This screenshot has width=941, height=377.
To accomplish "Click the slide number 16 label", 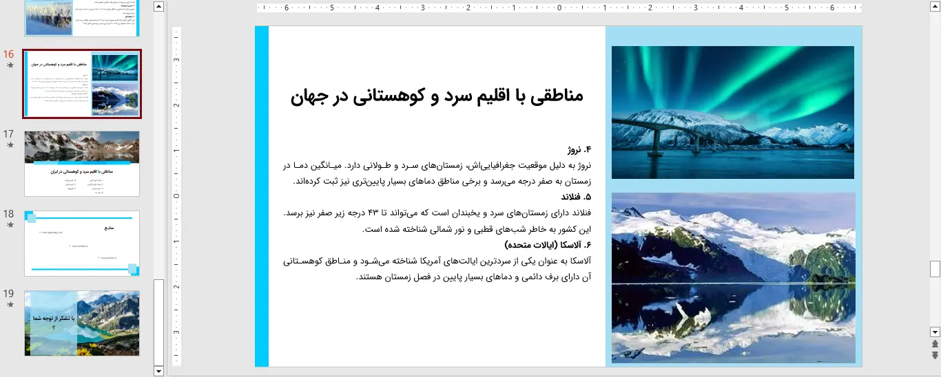I will (x=9, y=54).
